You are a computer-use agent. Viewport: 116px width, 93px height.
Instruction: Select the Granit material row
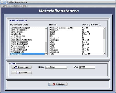point(76,48)
